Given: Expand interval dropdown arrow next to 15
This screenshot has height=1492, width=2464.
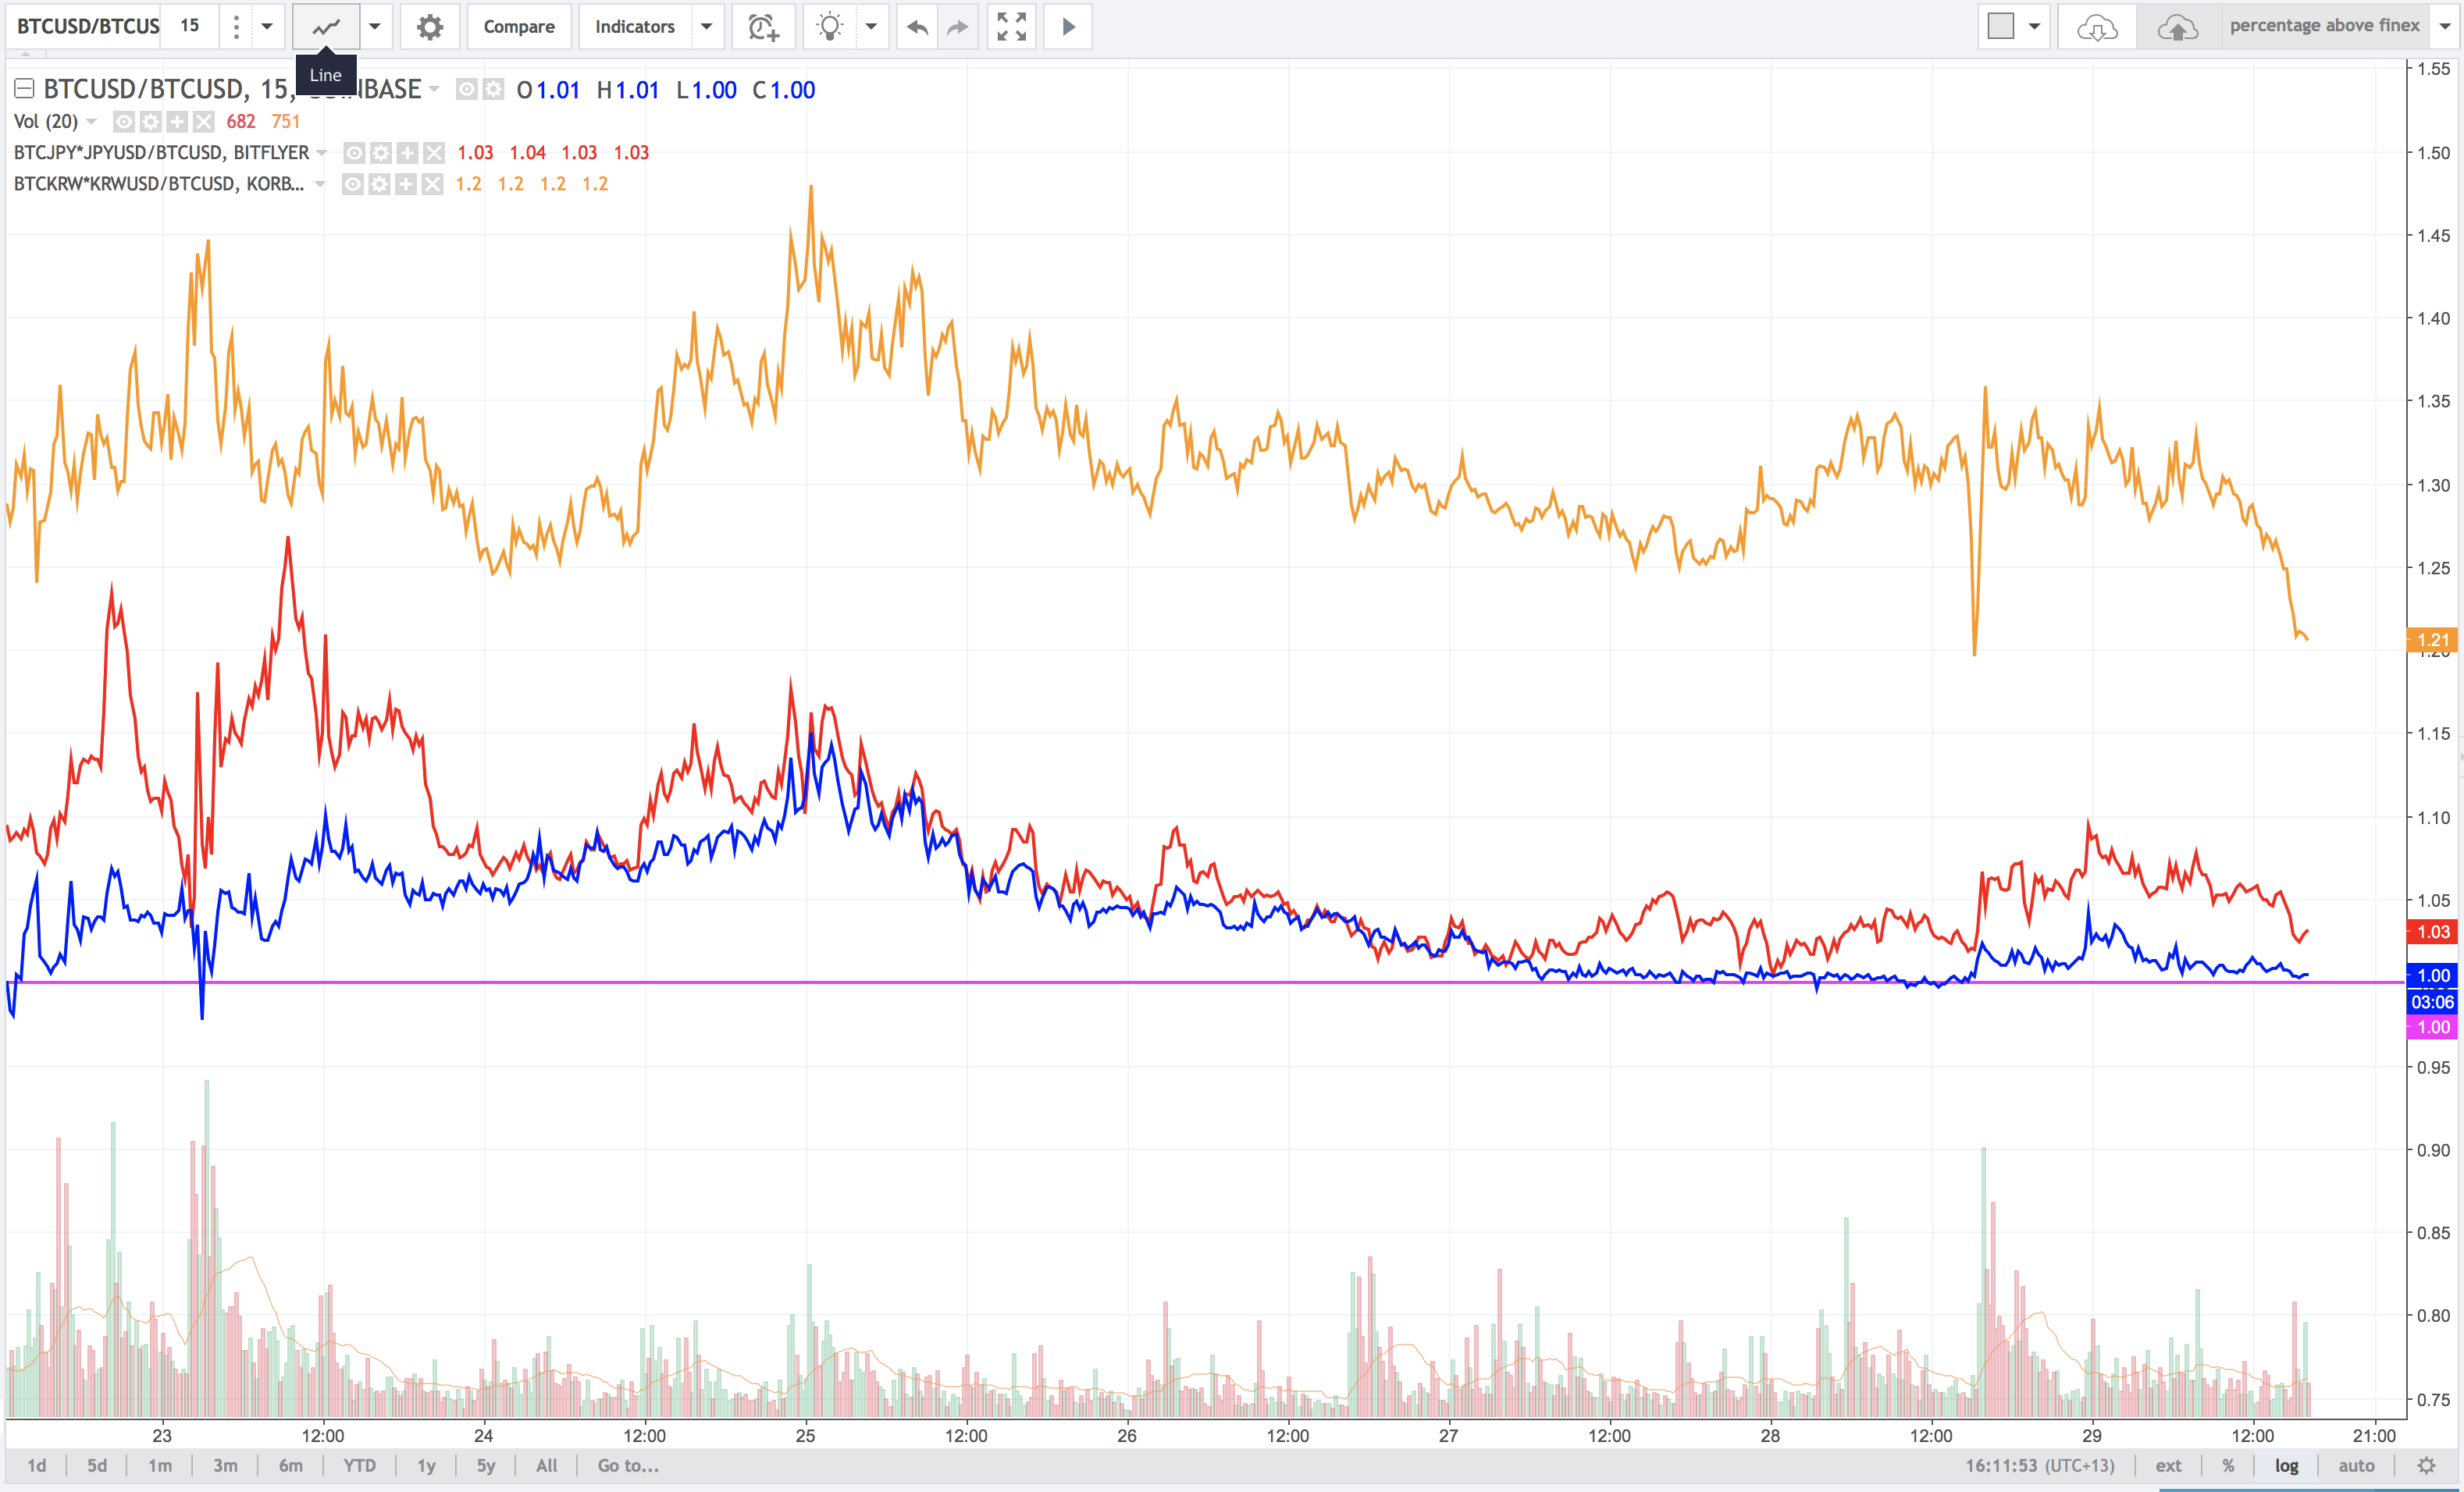Looking at the screenshot, I should click(x=267, y=27).
